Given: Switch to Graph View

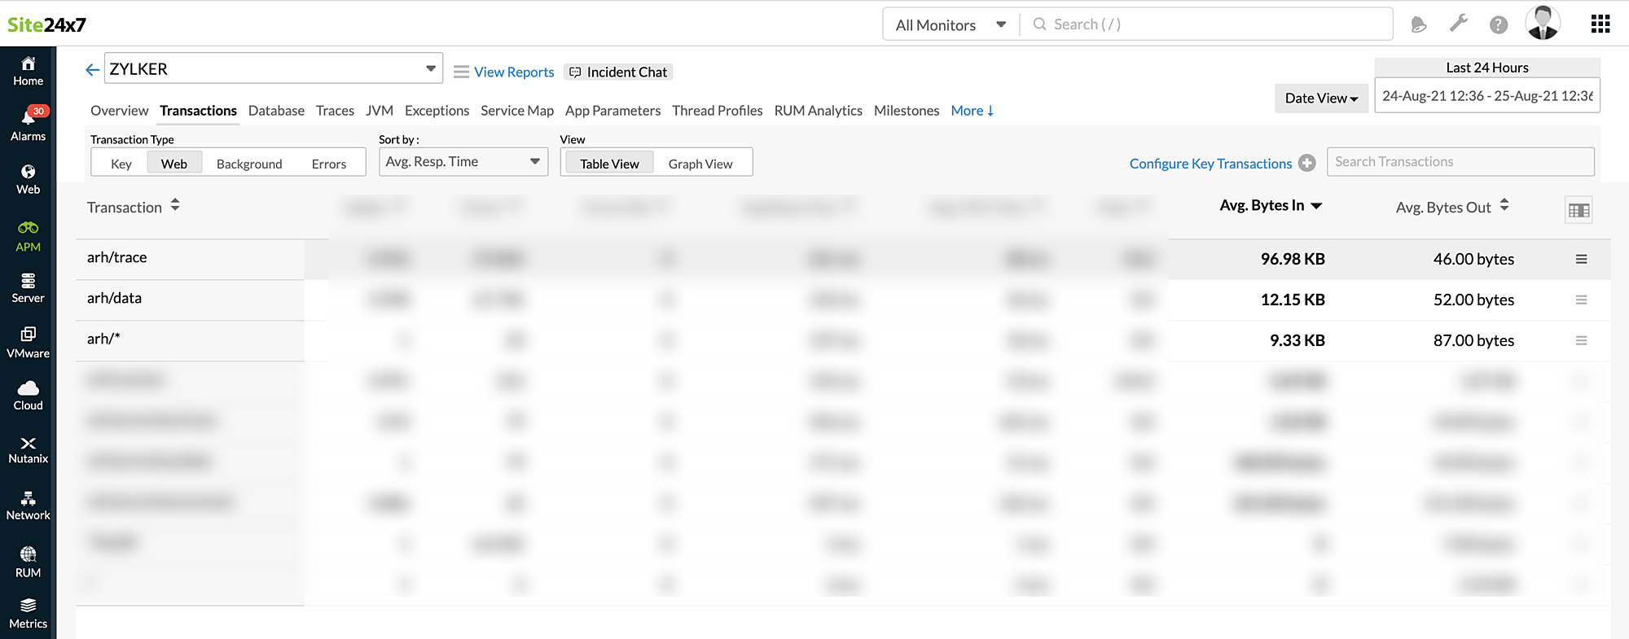Looking at the screenshot, I should tap(700, 164).
